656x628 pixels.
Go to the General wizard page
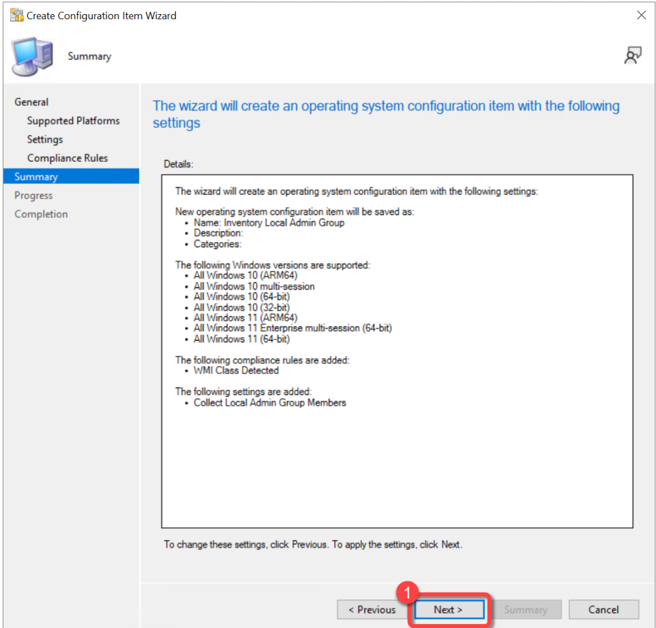[x=31, y=102]
